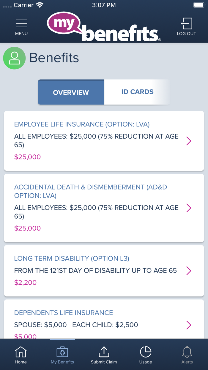This screenshot has height=370, width=208.
Task: Open the hamburger MENU icon
Action: 21,23
